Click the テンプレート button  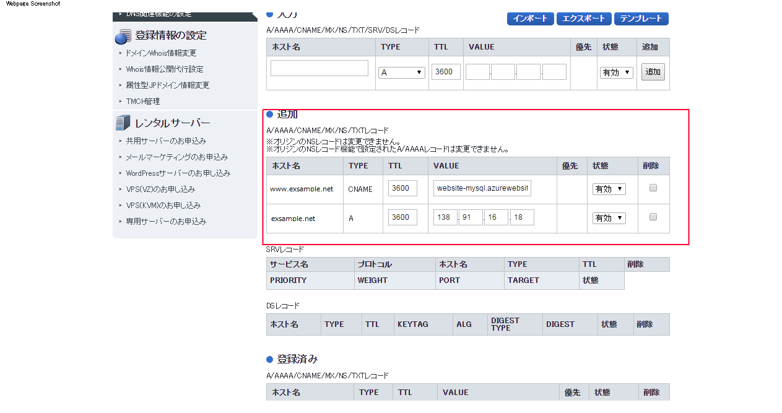coord(641,19)
